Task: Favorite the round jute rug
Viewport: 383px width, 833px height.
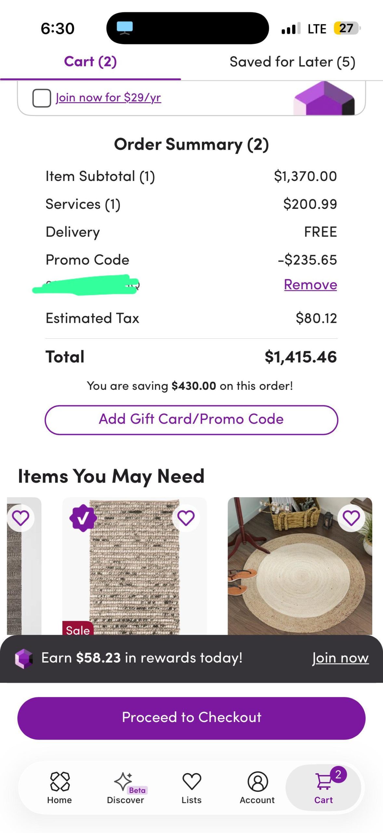Action: [x=351, y=518]
